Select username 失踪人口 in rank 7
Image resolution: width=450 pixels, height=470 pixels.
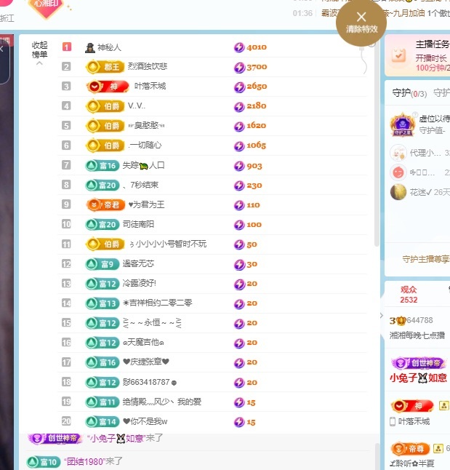click(143, 165)
